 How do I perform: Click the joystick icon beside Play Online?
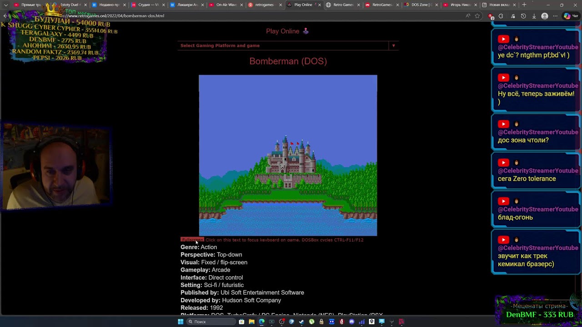click(306, 31)
